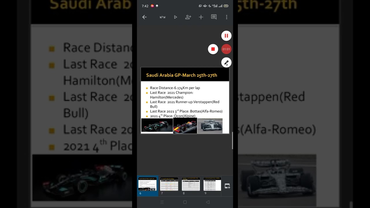Select the slide title Saudi Arabia GP-March 25th-27th
This screenshot has height=208, width=370.
(x=182, y=75)
